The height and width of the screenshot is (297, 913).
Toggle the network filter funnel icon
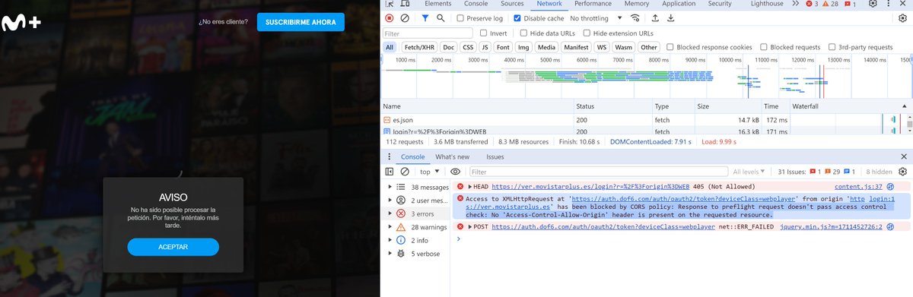coord(425,17)
